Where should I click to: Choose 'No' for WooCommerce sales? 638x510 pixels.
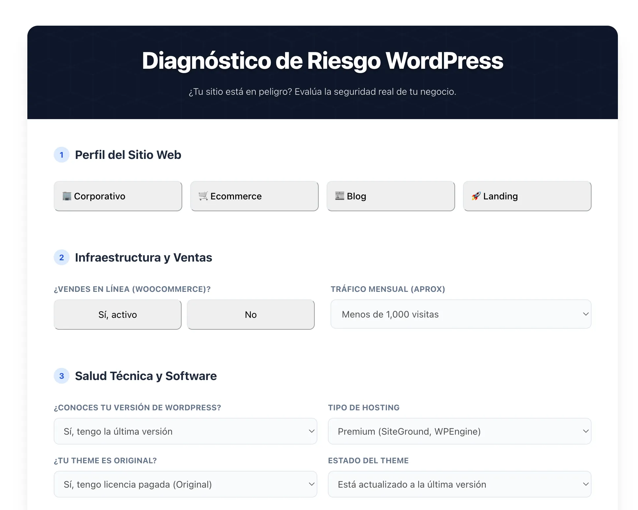(251, 315)
